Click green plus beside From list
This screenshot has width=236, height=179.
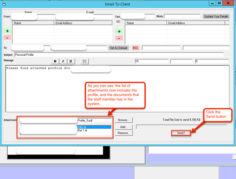(7, 31)
